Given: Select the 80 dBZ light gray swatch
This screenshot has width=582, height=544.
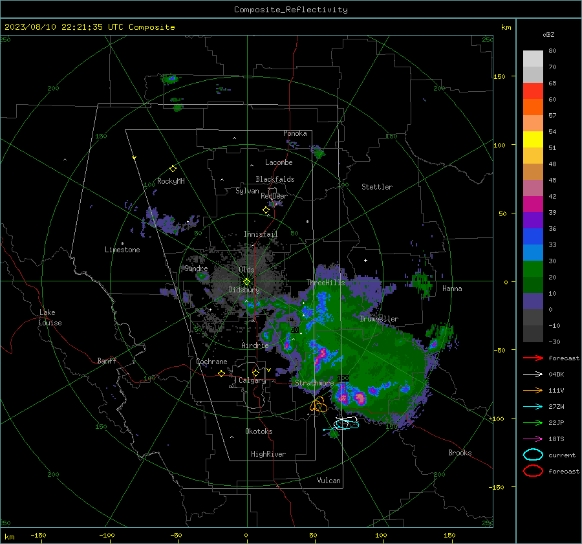Looking at the screenshot, I should coord(533,58).
